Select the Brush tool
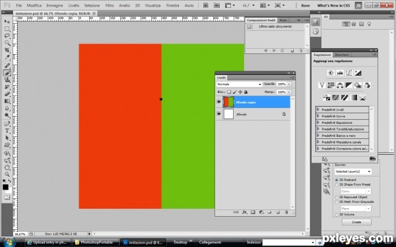 click(7, 73)
